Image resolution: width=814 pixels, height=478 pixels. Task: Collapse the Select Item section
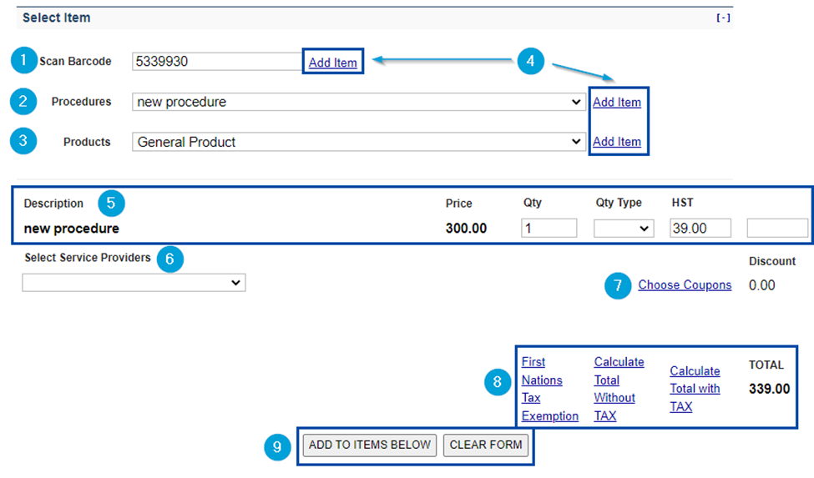pos(723,18)
